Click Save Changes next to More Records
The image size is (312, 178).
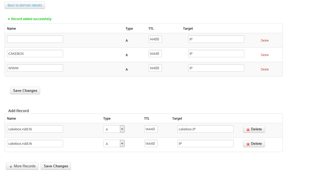(56, 166)
